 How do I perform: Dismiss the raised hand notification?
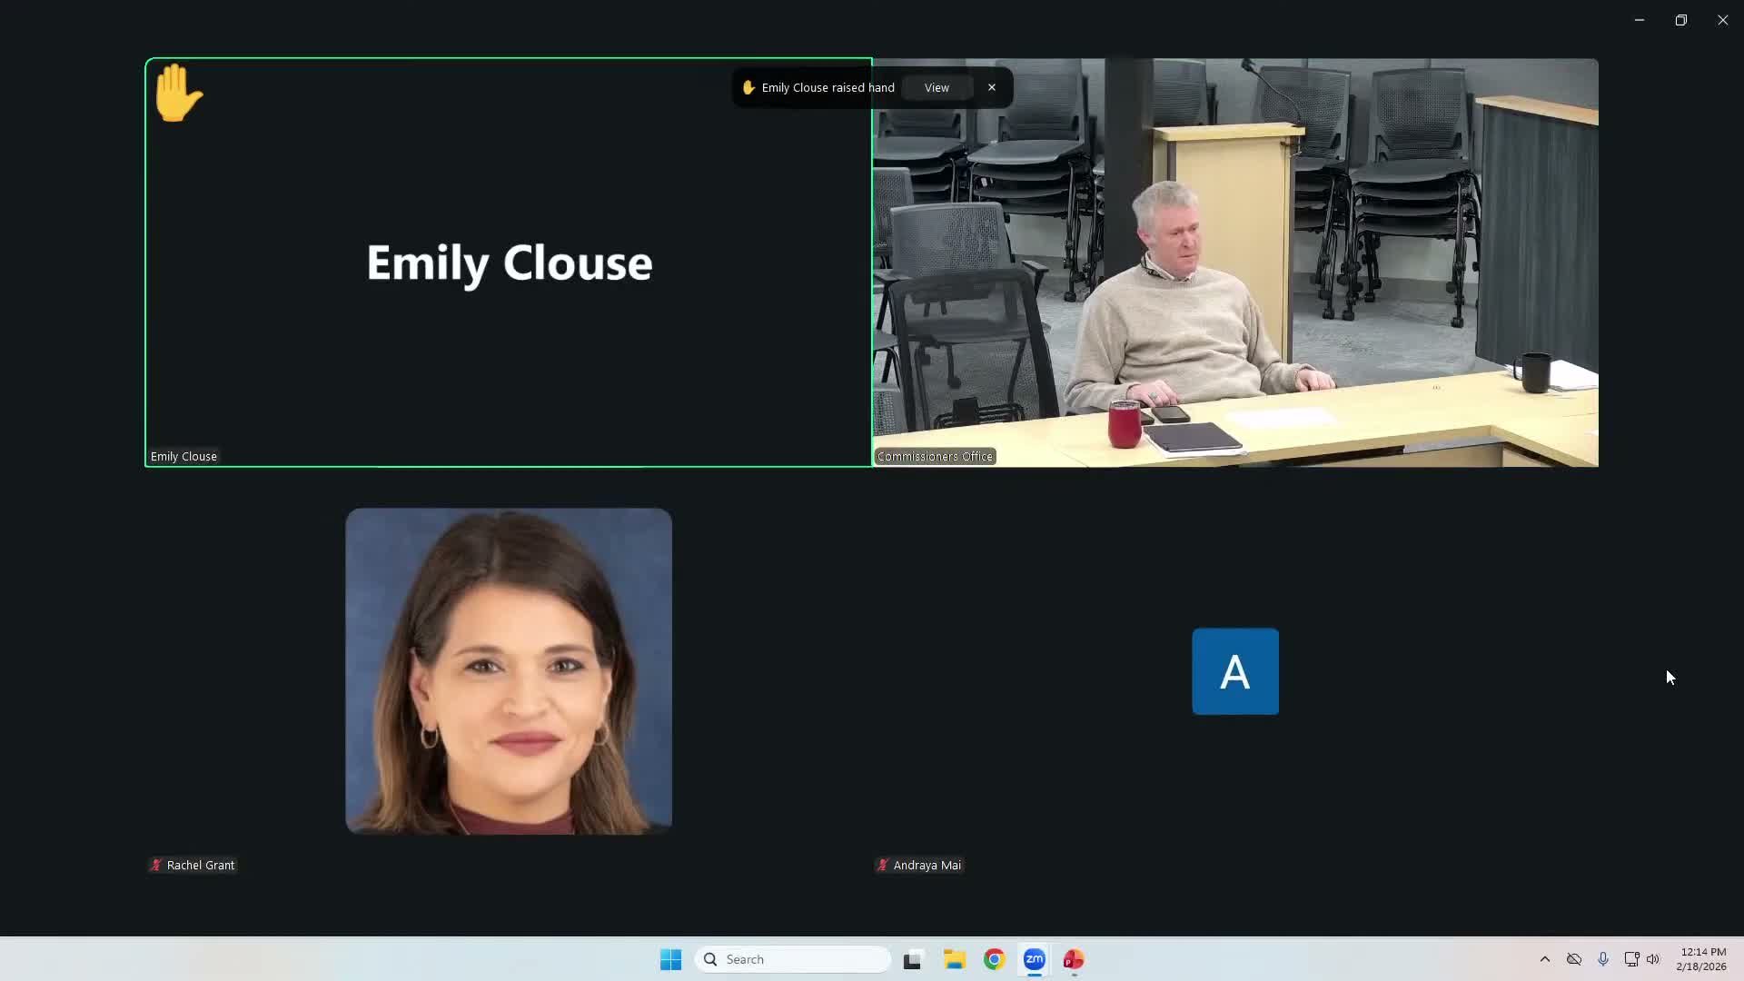click(992, 88)
